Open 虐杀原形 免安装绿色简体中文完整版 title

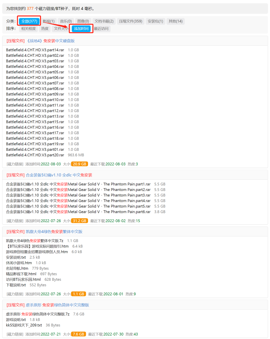(x=57, y=305)
